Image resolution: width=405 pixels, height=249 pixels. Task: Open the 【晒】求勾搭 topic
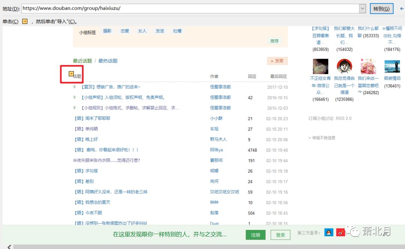(85, 171)
